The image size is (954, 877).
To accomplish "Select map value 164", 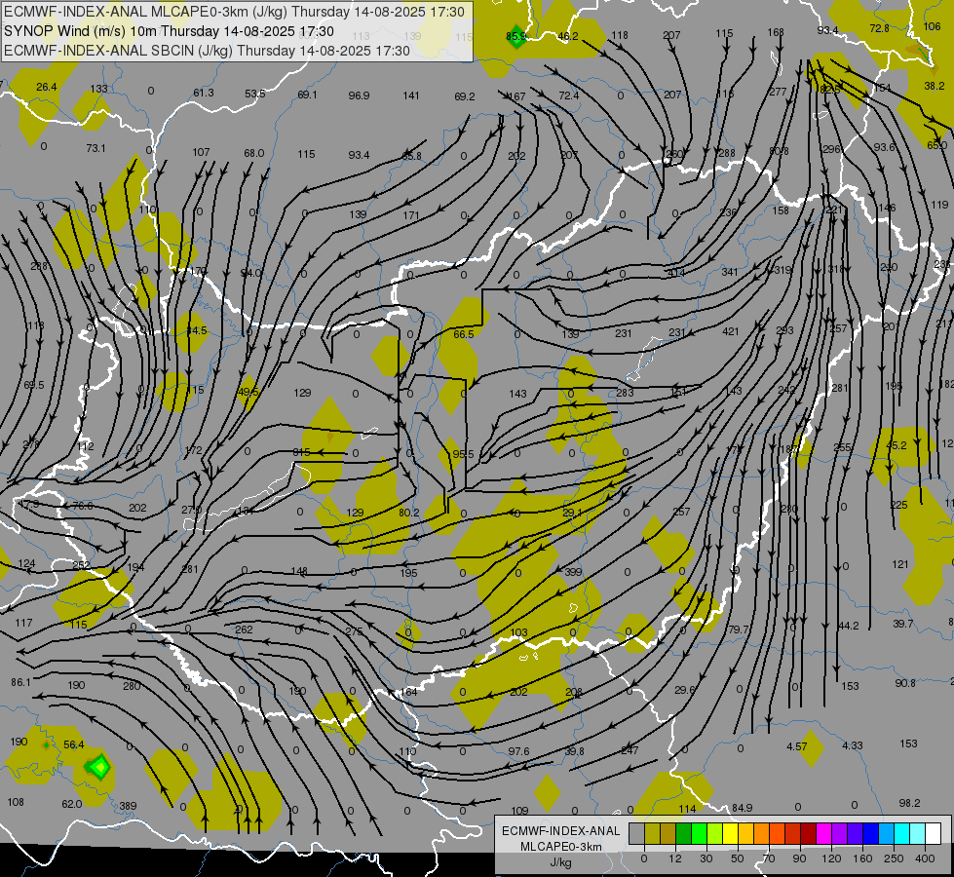I will tap(409, 692).
